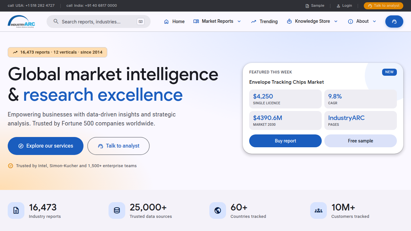Image resolution: width=411 pixels, height=231 pixels.
Task: Click the research excellence heading
Action: click(103, 95)
